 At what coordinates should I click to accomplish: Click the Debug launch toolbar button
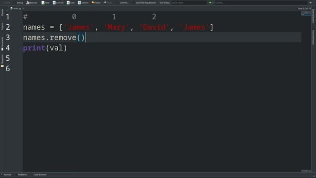[x=20, y=2]
